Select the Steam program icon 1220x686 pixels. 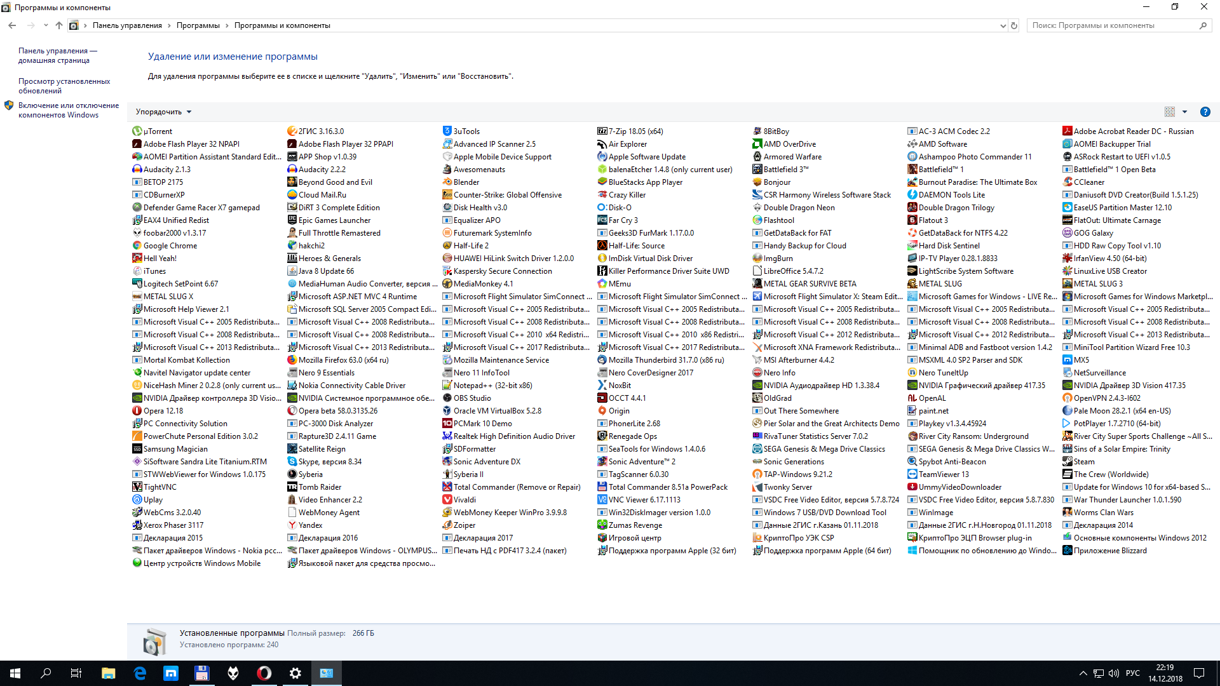click(1067, 462)
